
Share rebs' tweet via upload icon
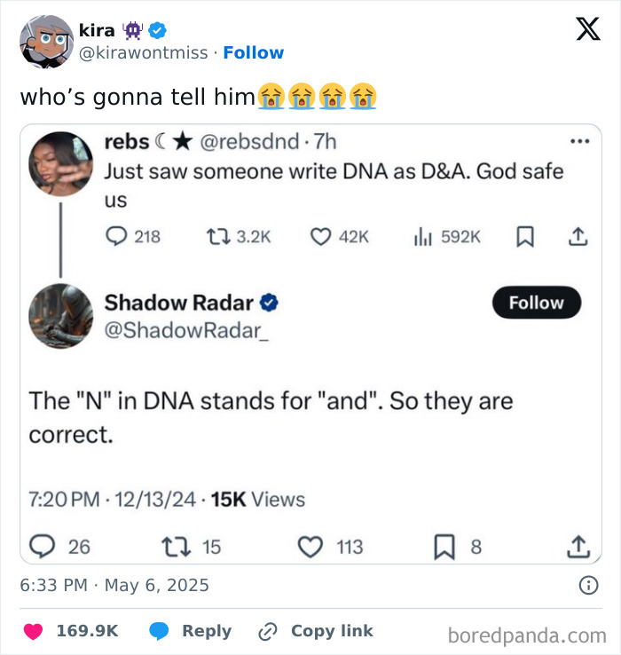click(578, 236)
